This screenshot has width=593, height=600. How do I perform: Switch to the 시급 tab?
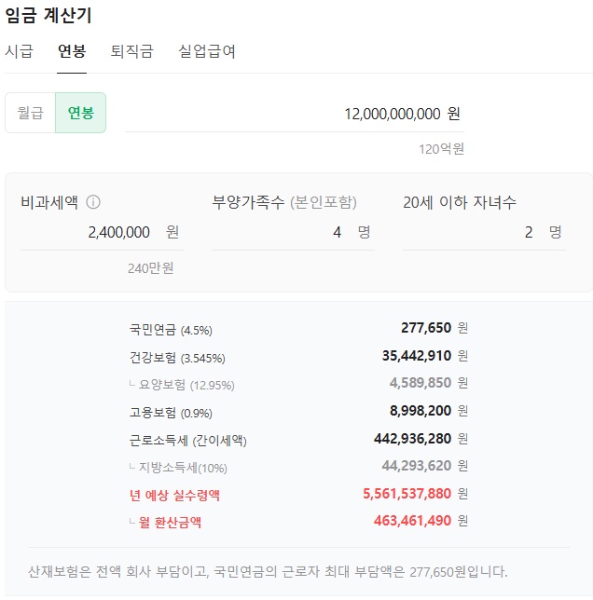pos(19,51)
